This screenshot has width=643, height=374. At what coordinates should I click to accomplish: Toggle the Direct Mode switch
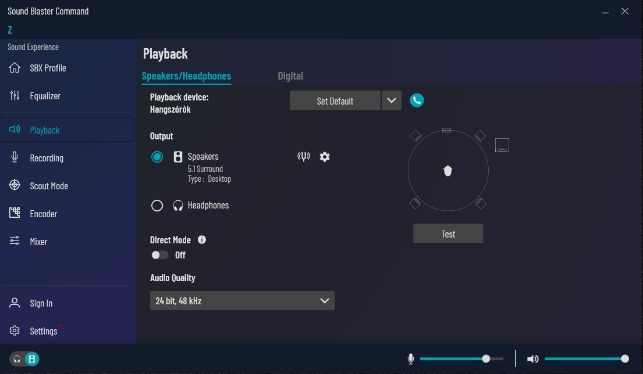point(159,255)
